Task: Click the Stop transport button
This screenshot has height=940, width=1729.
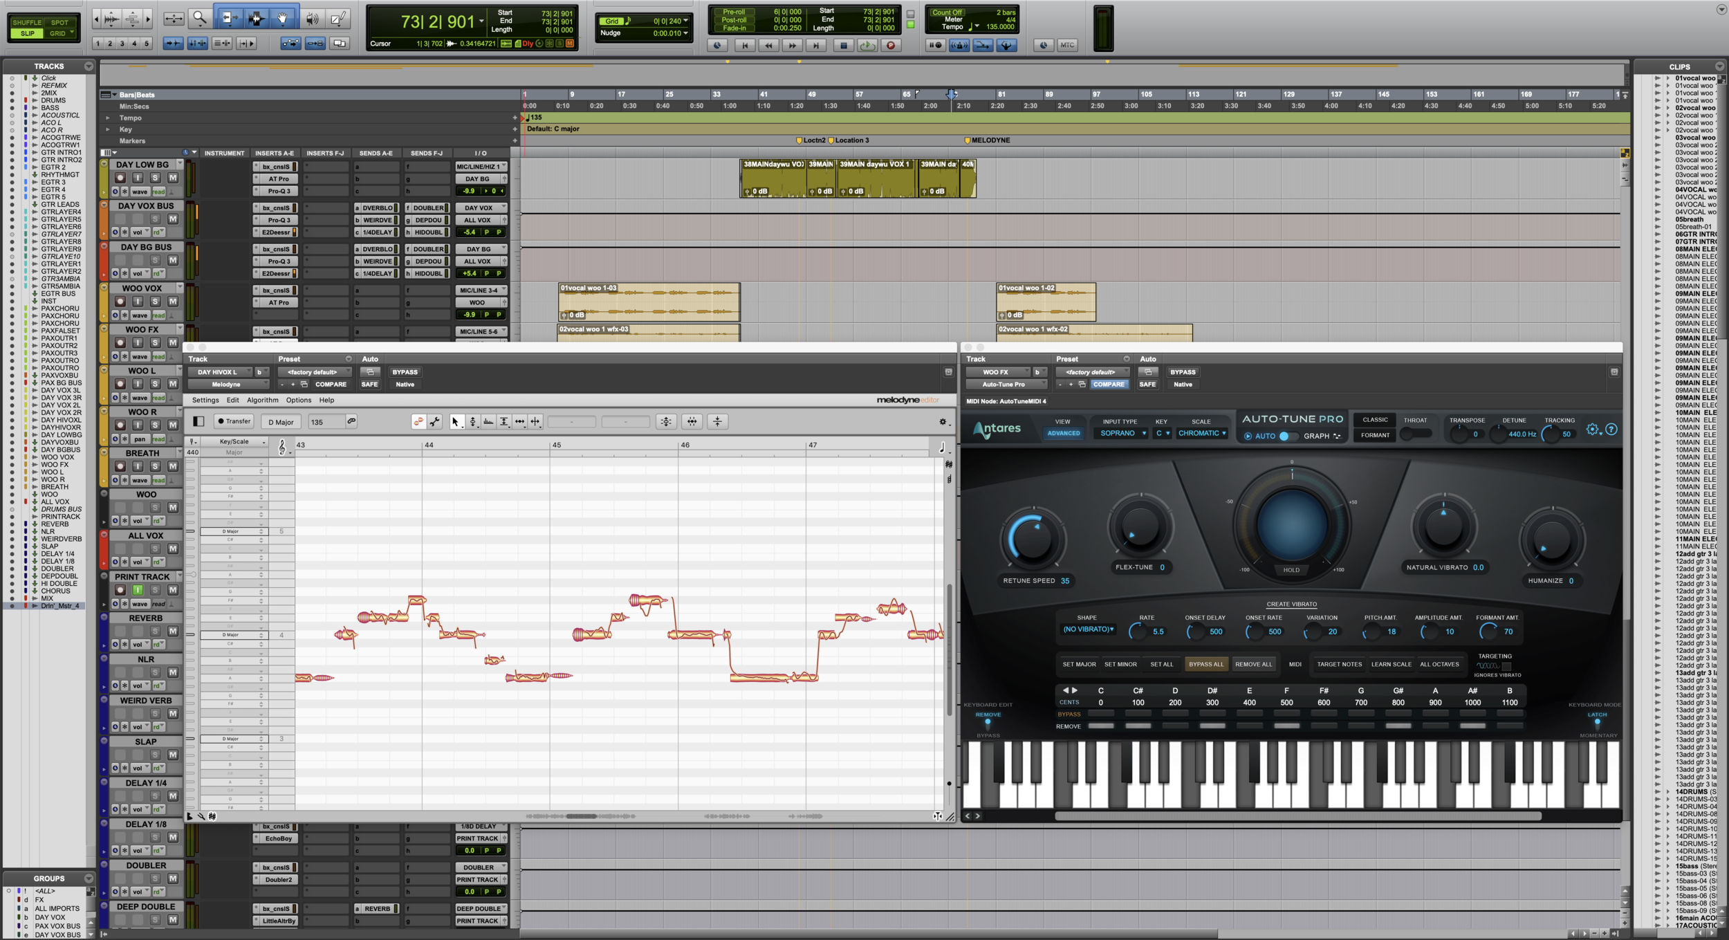Action: tap(843, 46)
